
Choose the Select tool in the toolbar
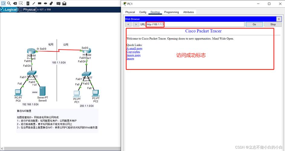coord(3,3)
